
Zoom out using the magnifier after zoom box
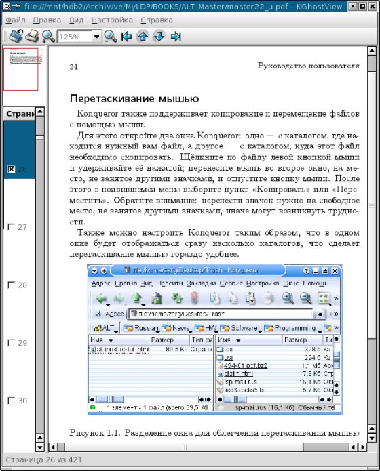pos(111,37)
